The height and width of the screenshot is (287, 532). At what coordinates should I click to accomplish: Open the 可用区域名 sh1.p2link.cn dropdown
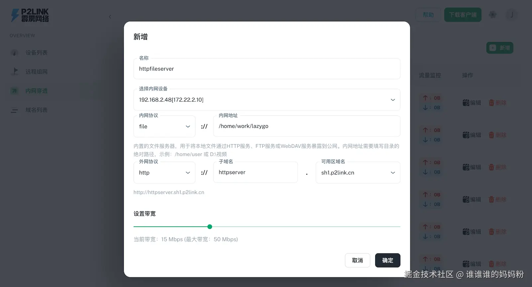358,172
